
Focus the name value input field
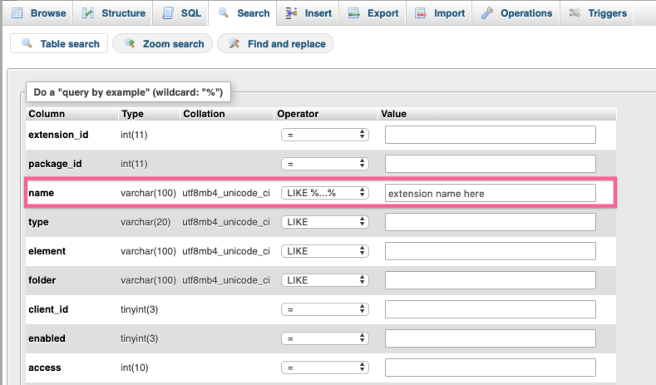pos(491,193)
